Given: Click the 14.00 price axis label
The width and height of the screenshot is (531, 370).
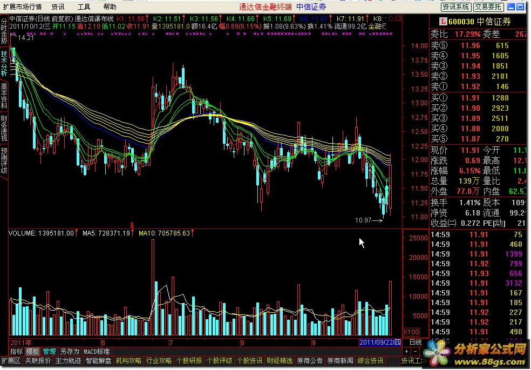Looking at the screenshot, I should pos(419,46).
